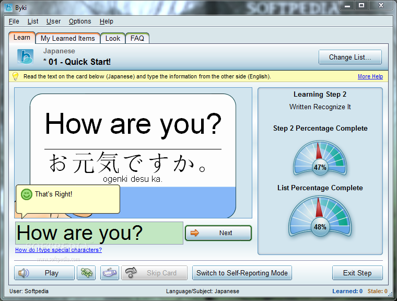Click Switch to Self-Reporting Mode
This screenshot has width=397, height=301.
point(242,273)
